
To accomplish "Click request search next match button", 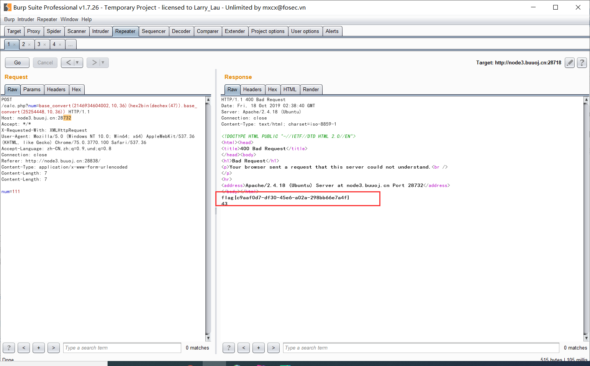I will [54, 348].
